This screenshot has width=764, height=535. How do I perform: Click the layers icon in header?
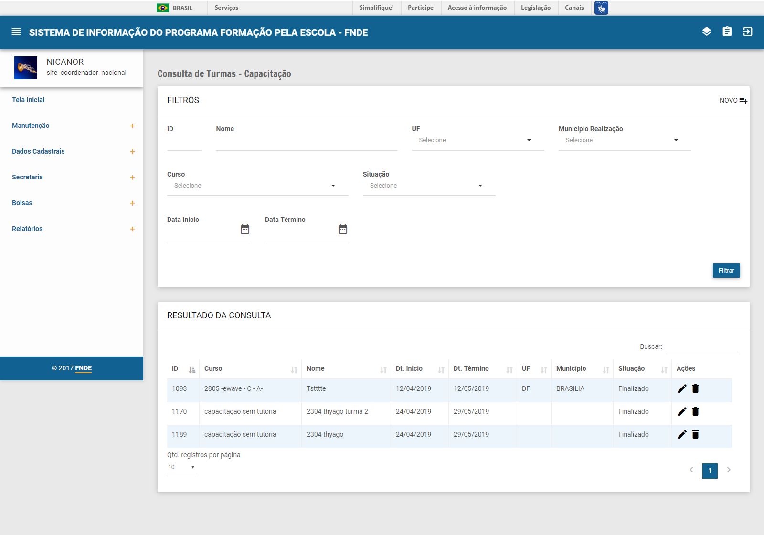707,31
